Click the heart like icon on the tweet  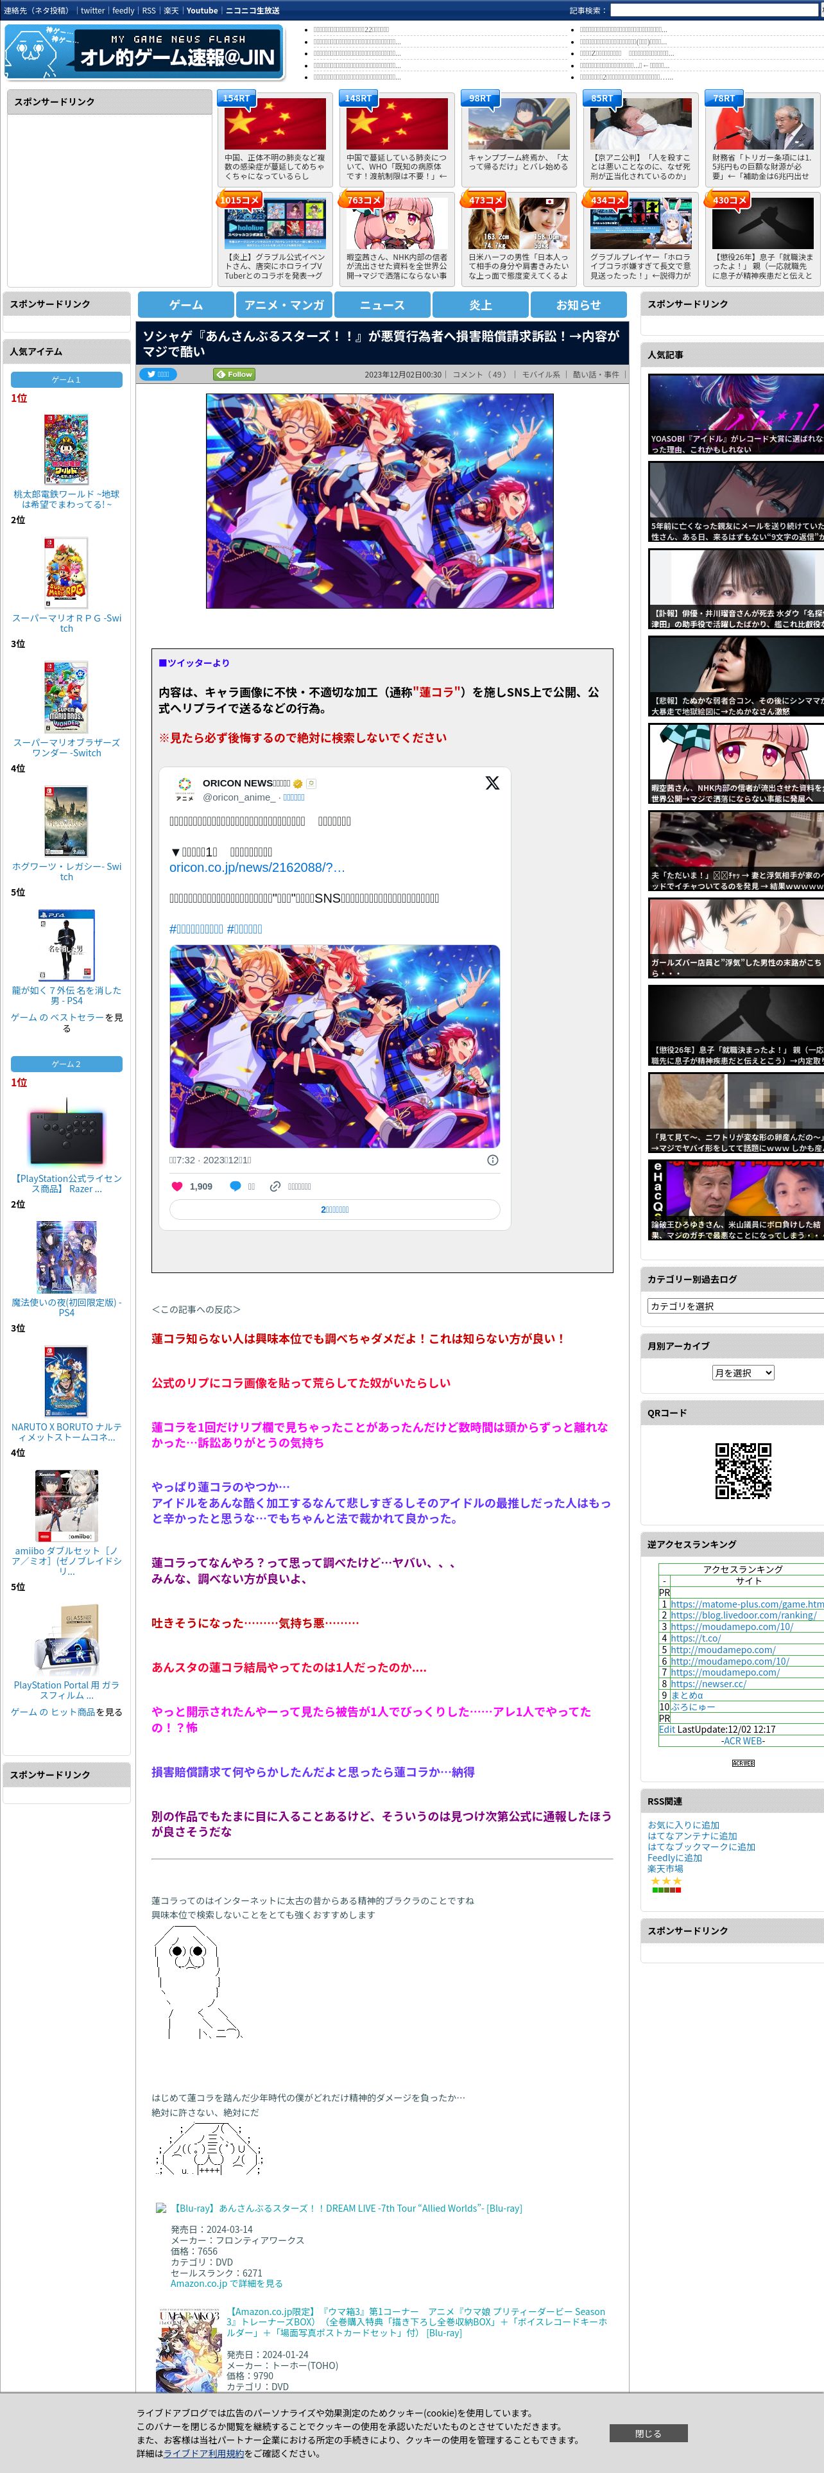[176, 1186]
